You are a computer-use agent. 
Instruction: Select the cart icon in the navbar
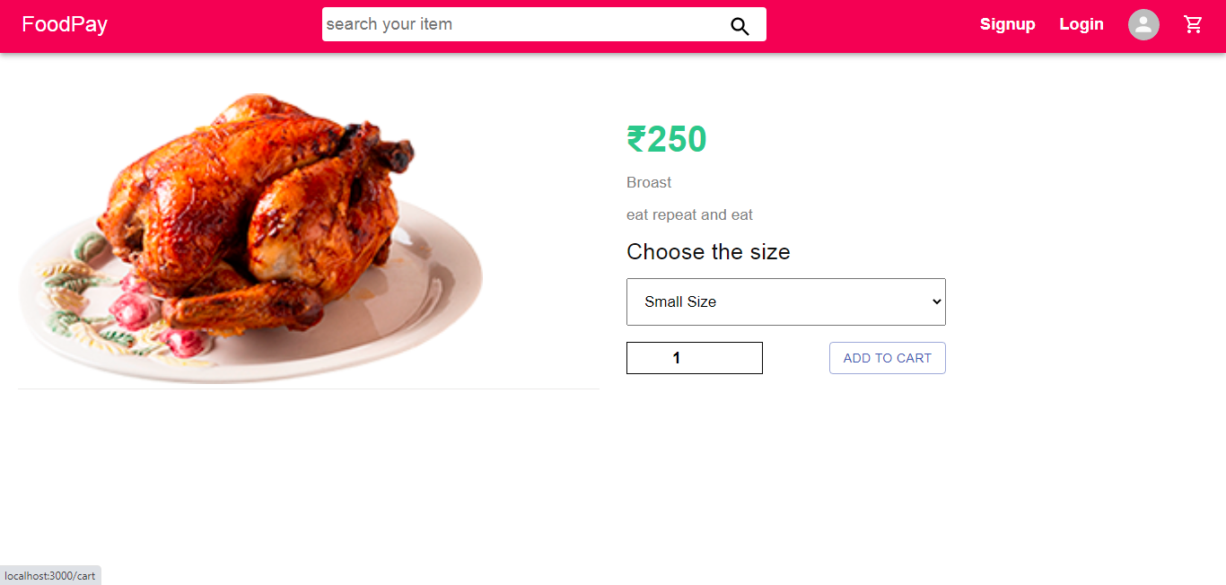pyautogui.click(x=1193, y=24)
